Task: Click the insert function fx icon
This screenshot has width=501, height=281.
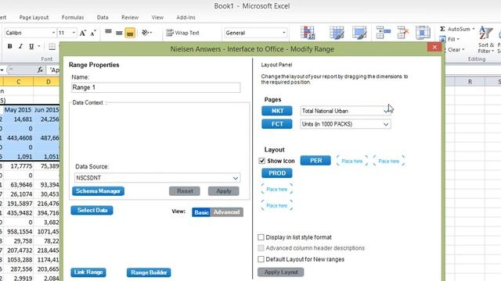Action: [40, 69]
